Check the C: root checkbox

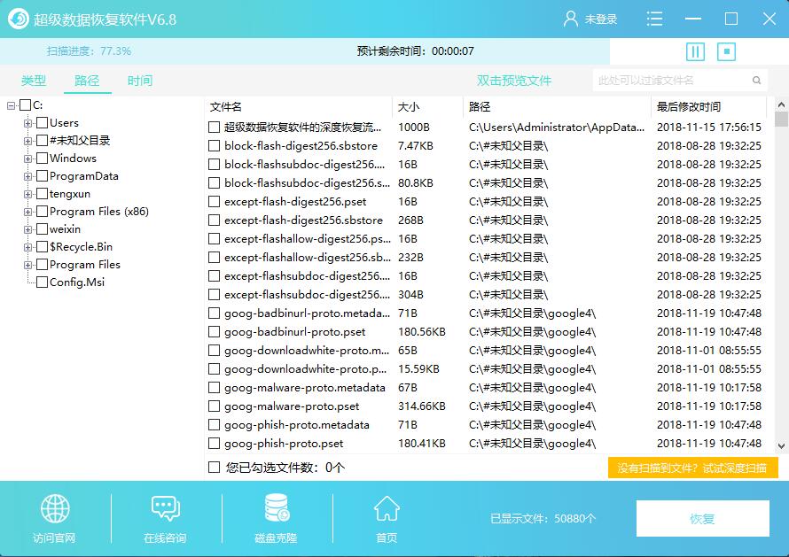[25, 105]
